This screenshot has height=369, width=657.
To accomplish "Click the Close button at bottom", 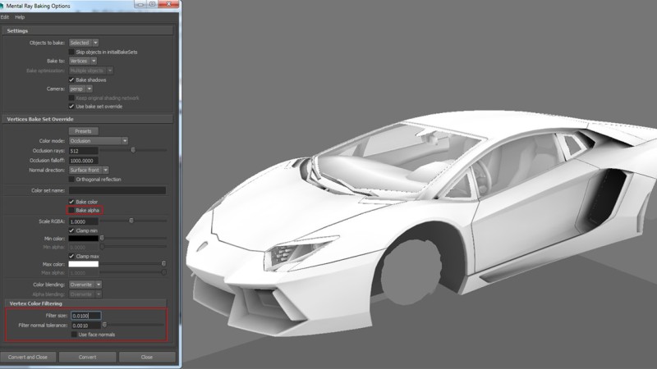I will point(147,357).
